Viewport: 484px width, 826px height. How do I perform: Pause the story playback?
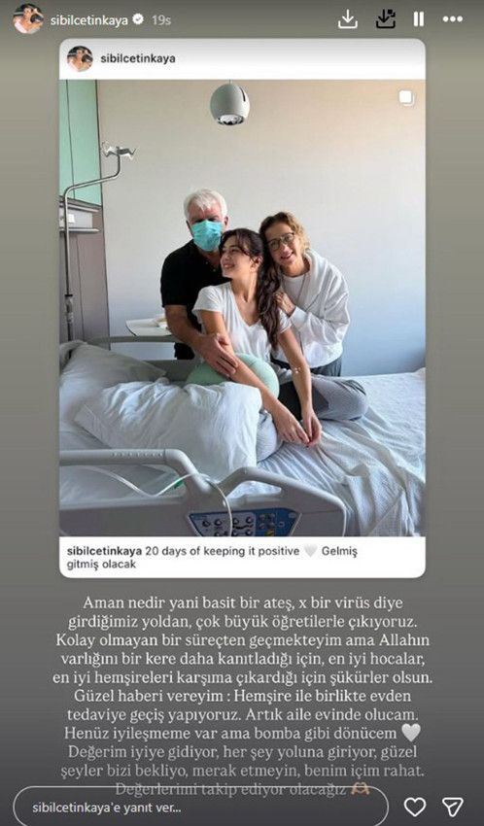click(419, 19)
